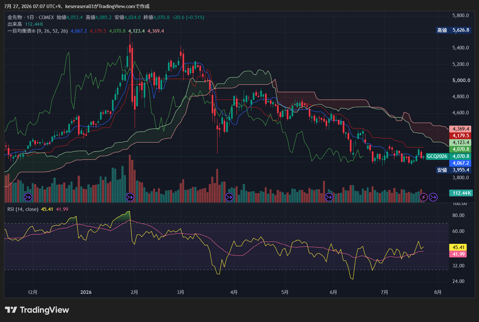Click the pink 4,369.4 value in the Ichimoku legend
Screen dimensions: 479x322
(x=156, y=31)
